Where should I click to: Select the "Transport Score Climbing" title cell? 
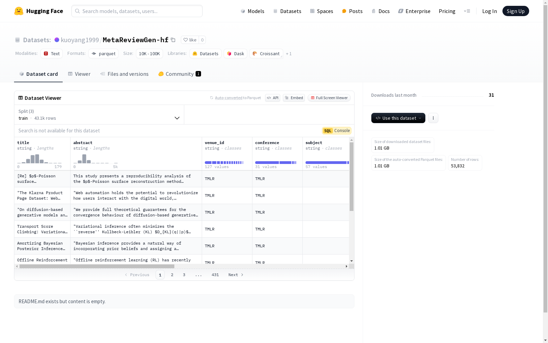tap(42, 229)
